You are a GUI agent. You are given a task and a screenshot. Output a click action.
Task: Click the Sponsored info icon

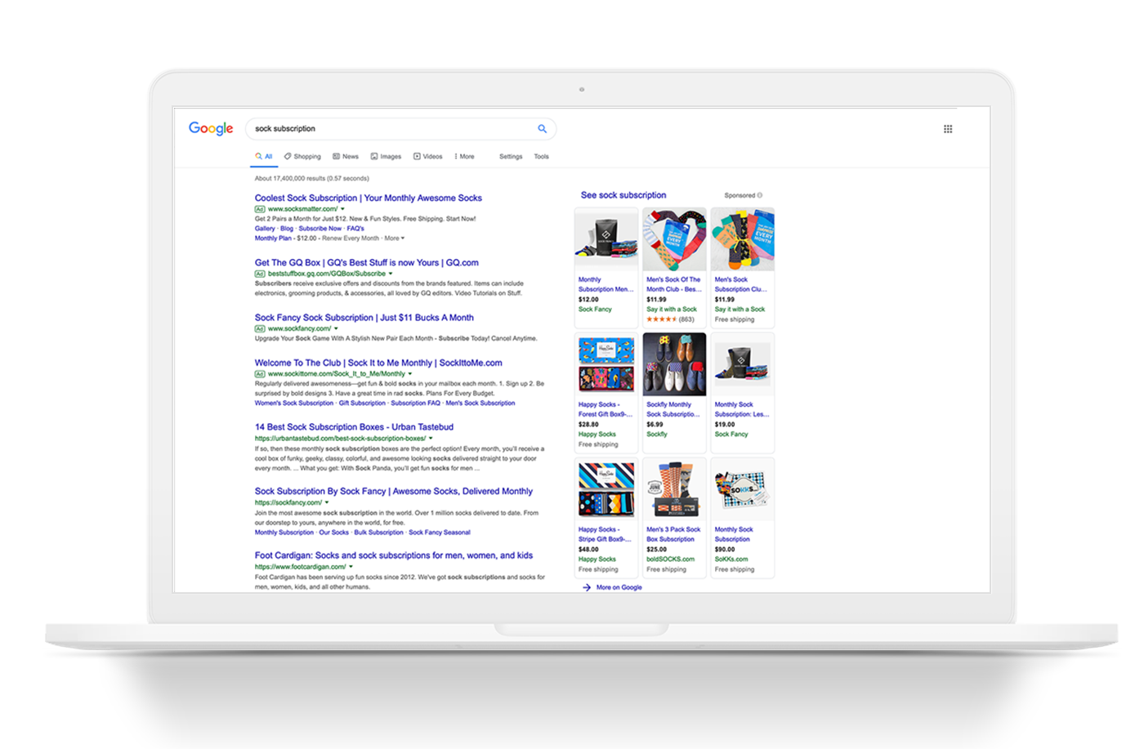click(760, 195)
